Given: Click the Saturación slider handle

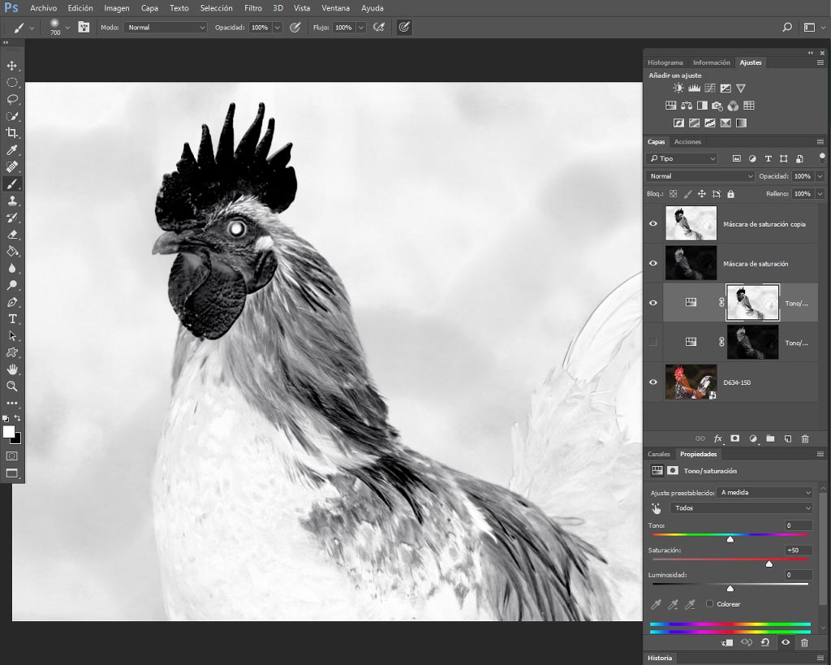Looking at the screenshot, I should [x=769, y=564].
